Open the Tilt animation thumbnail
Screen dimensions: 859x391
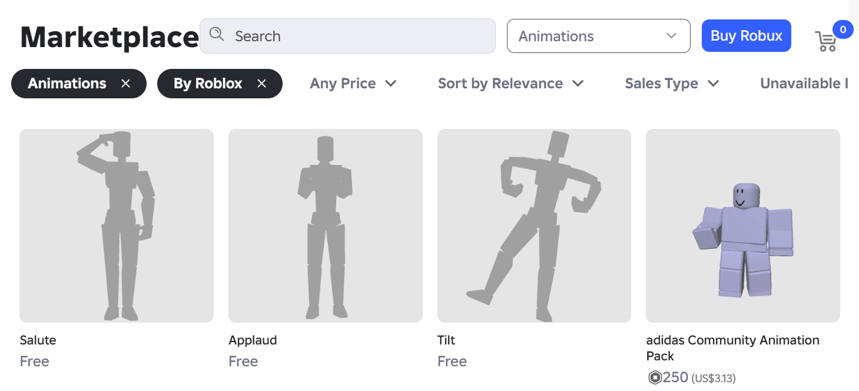click(534, 226)
